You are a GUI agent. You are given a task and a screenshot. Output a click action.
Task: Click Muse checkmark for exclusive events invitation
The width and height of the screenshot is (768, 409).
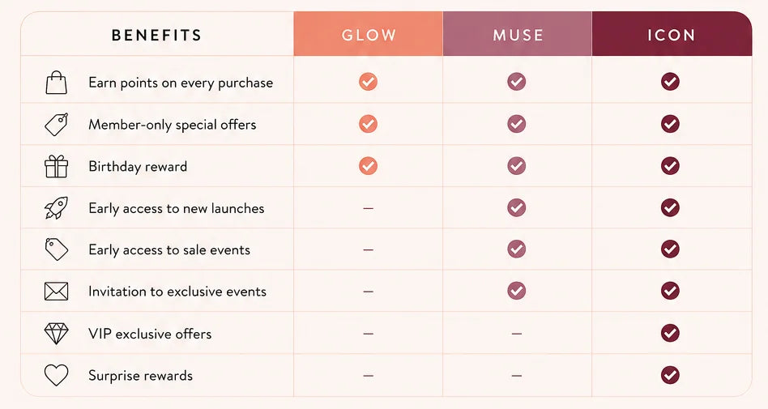click(x=516, y=291)
